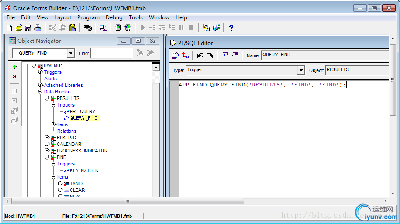Viewport: 400px width, 224px height.
Task: Click the Paste clipboard icon
Action: click(x=72, y=28)
